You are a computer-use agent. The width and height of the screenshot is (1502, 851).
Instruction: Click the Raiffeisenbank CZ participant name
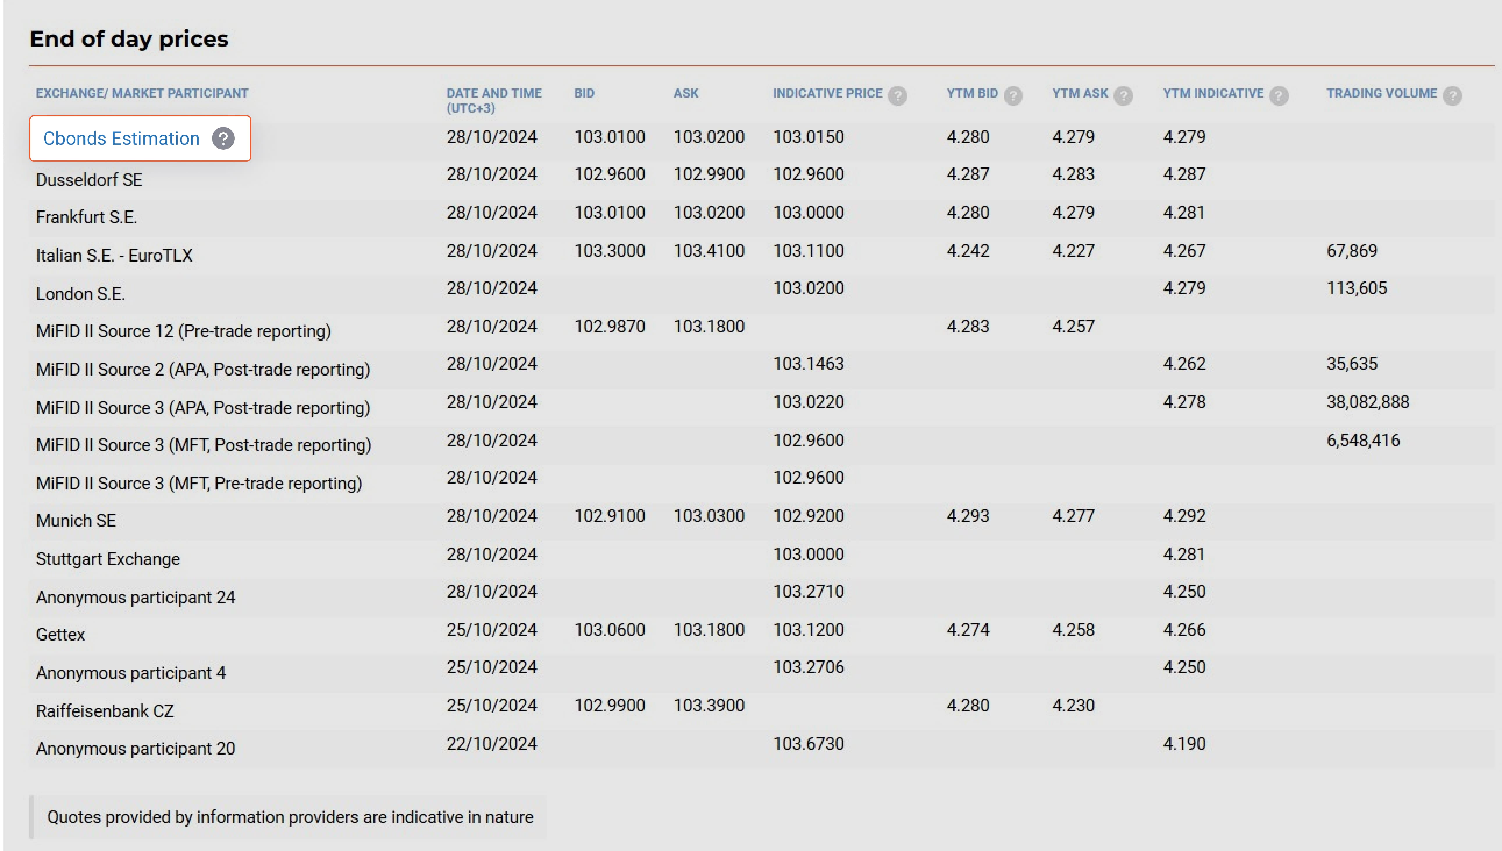(105, 711)
